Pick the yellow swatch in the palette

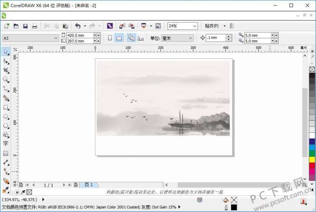point(312,160)
